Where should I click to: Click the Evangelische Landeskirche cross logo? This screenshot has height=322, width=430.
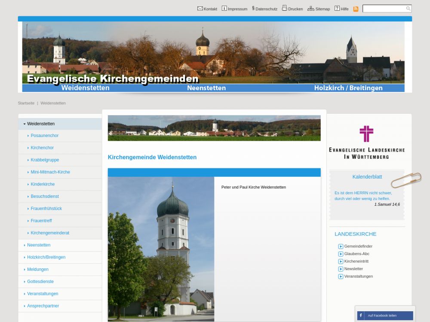tap(366, 134)
